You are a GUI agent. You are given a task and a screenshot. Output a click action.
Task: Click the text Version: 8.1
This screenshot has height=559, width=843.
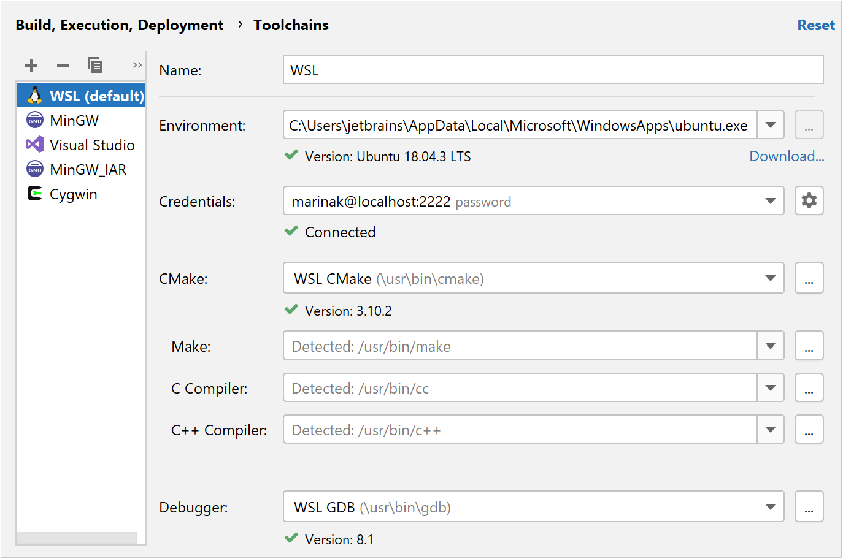[339, 539]
